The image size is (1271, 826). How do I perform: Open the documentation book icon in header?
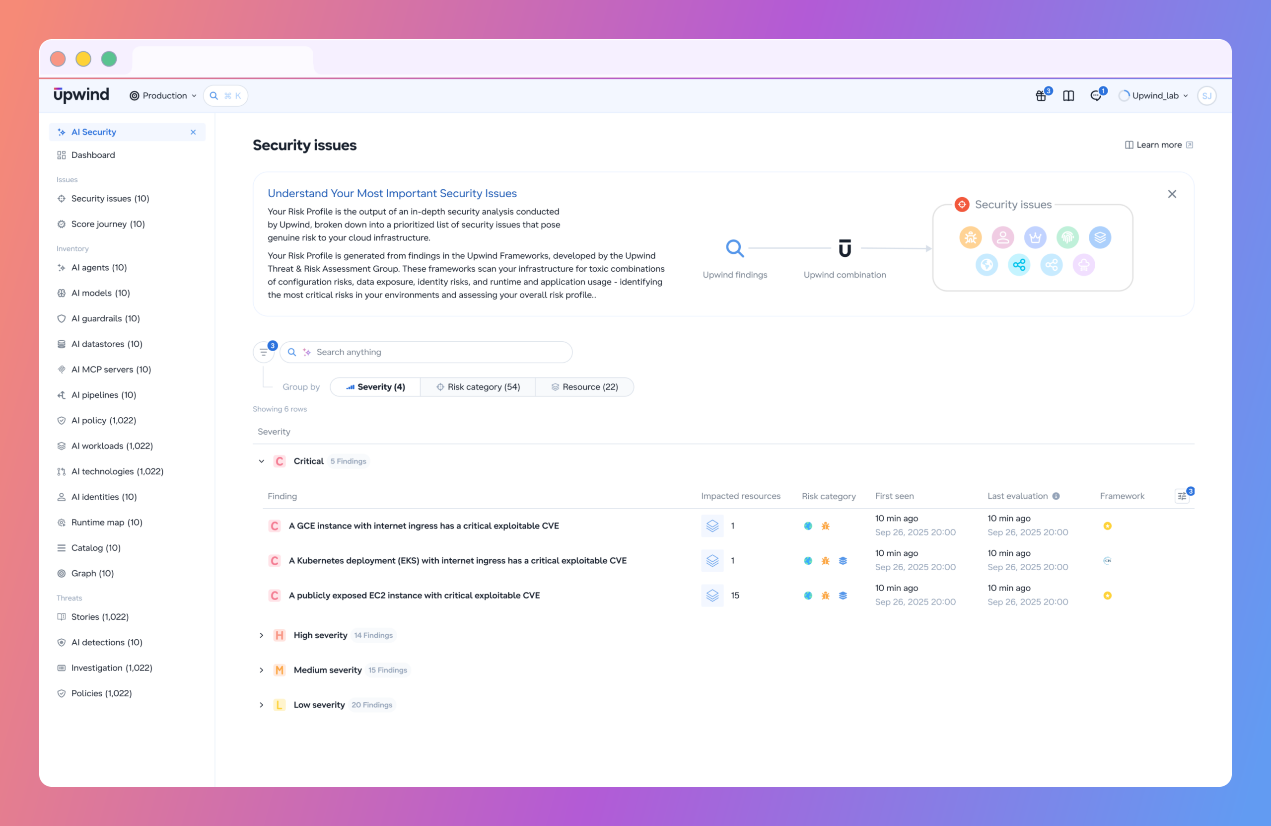pyautogui.click(x=1068, y=96)
